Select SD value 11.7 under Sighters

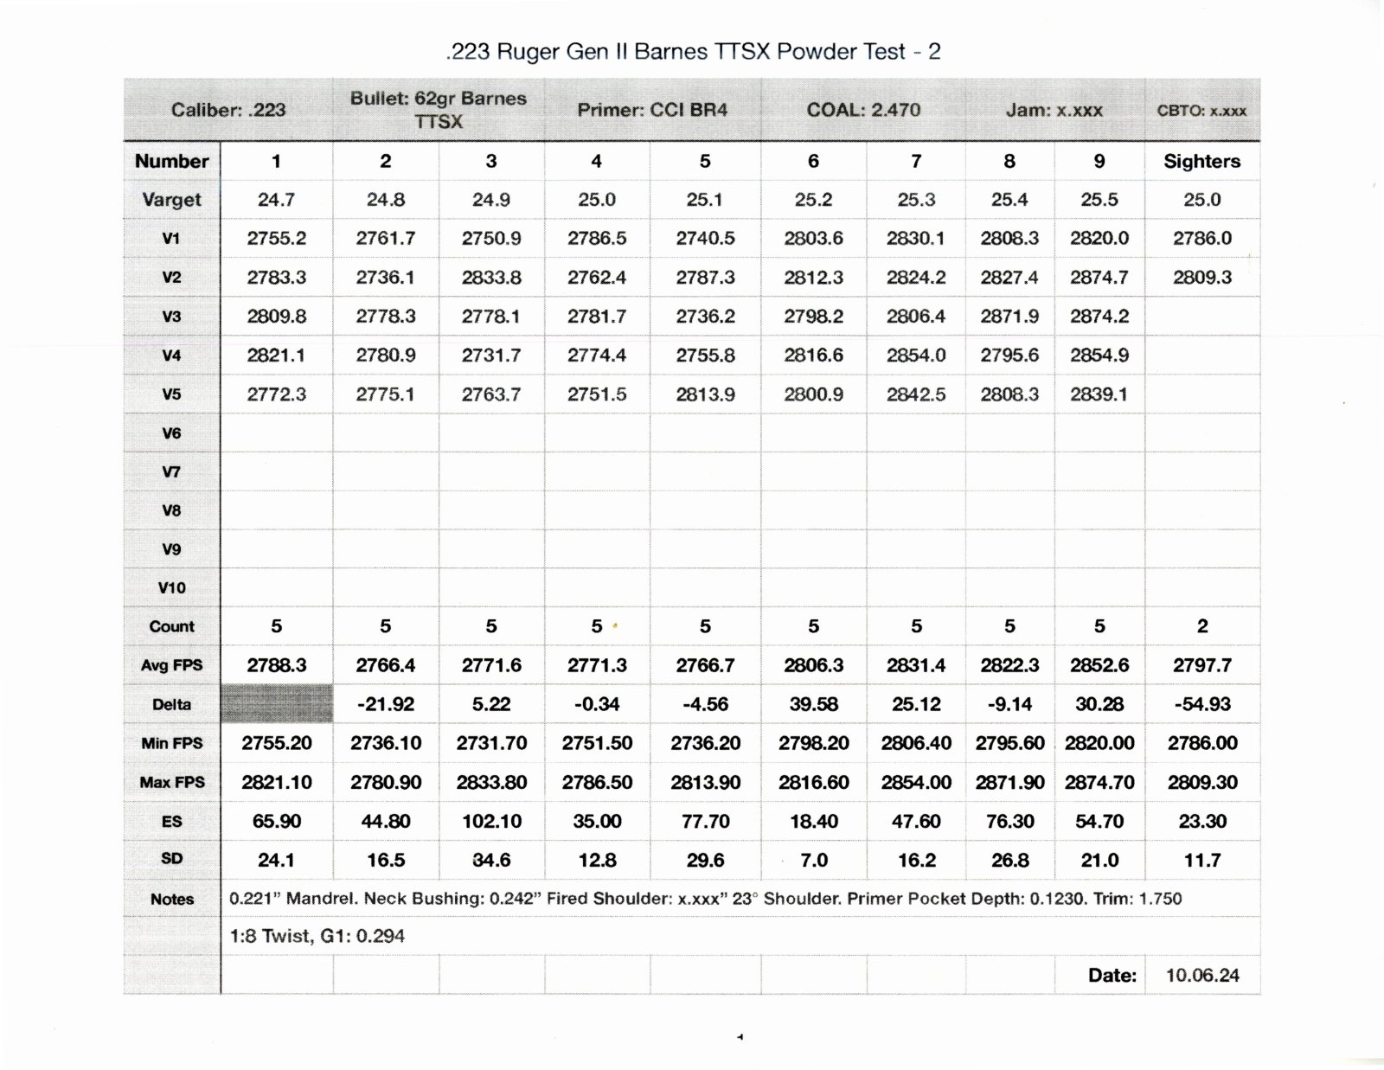[x=1201, y=861]
